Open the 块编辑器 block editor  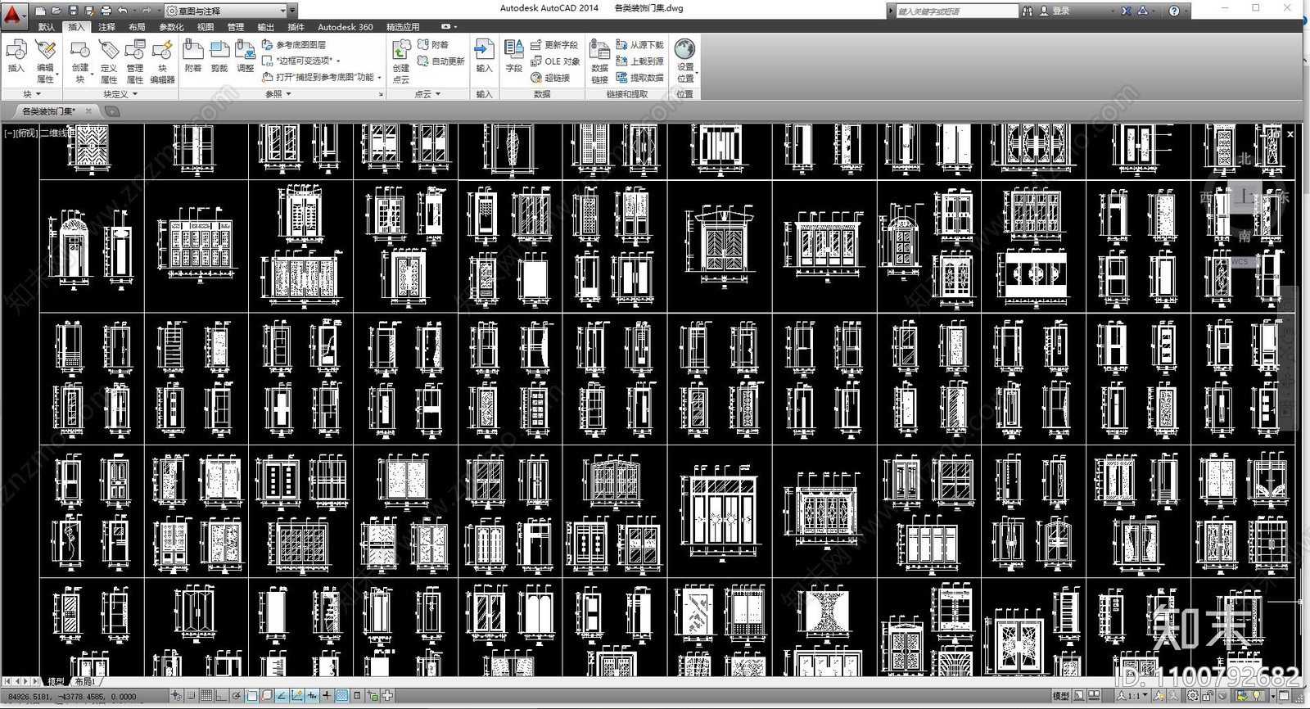(162, 62)
